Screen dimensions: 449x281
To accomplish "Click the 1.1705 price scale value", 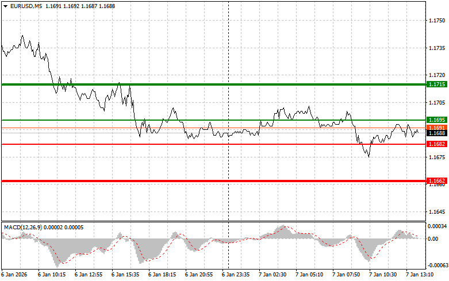I will 437,103.
